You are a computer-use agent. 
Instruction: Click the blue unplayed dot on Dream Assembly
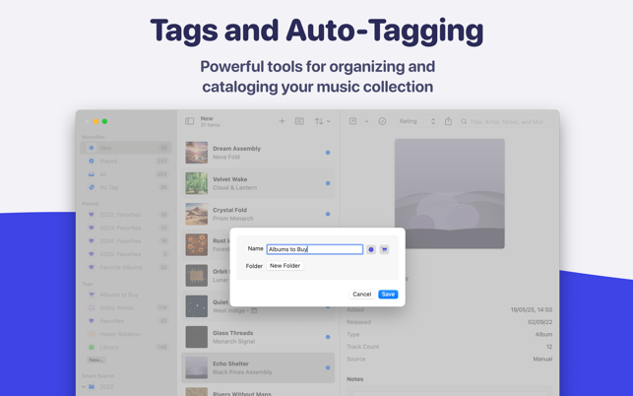[328, 153]
